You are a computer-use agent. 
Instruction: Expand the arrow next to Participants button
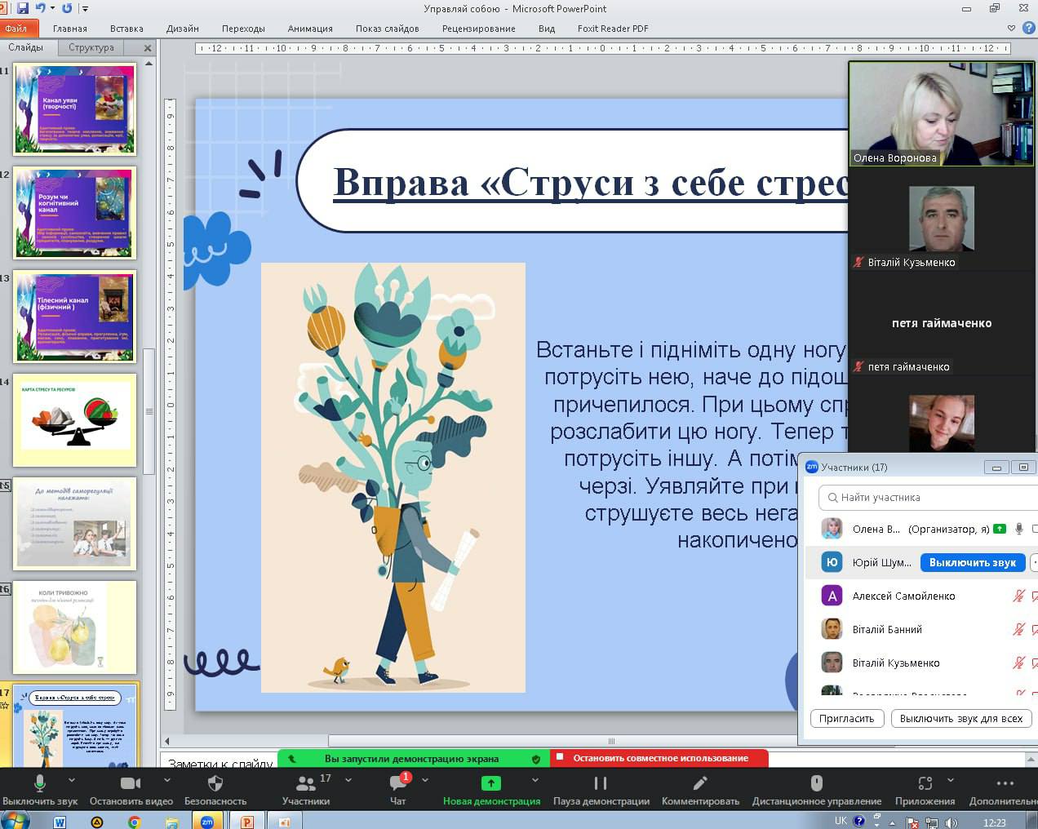tap(348, 780)
